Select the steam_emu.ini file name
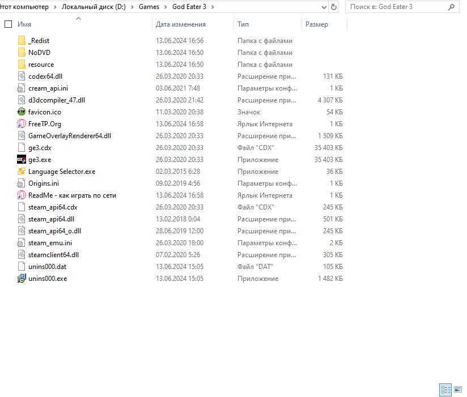The height and width of the screenshot is (397, 467). [50, 243]
